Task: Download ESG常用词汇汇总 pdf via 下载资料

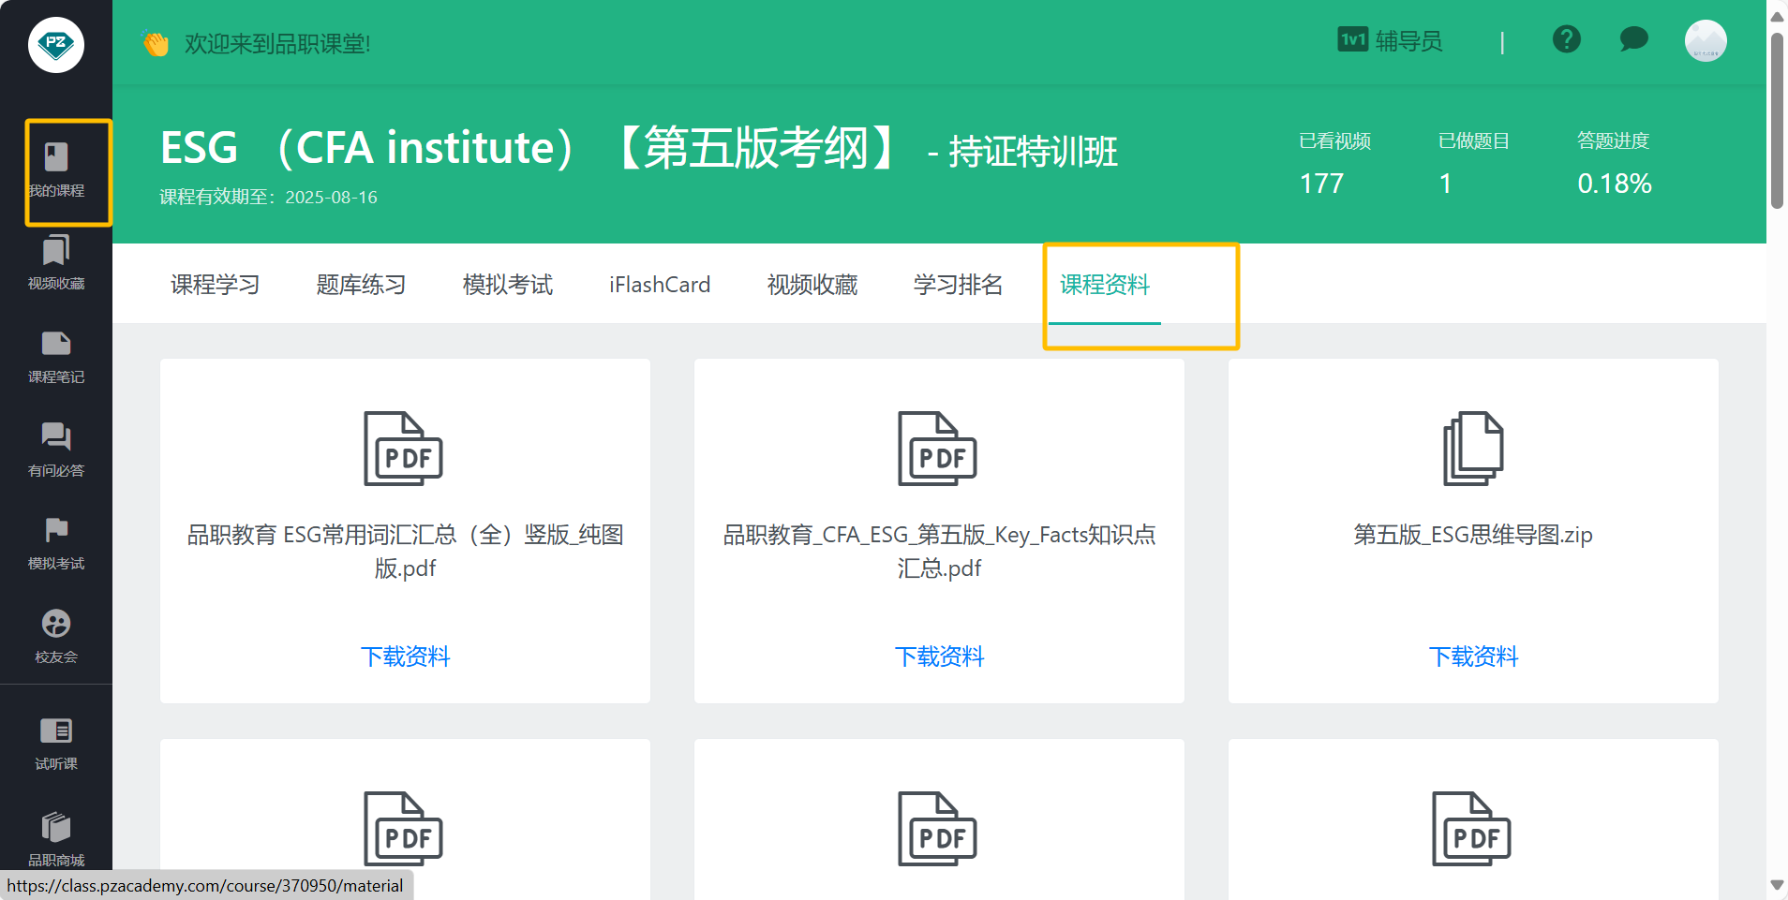Action: click(406, 657)
